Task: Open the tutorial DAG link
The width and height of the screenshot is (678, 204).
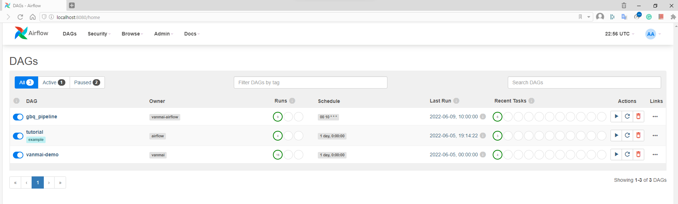Action: (34, 132)
